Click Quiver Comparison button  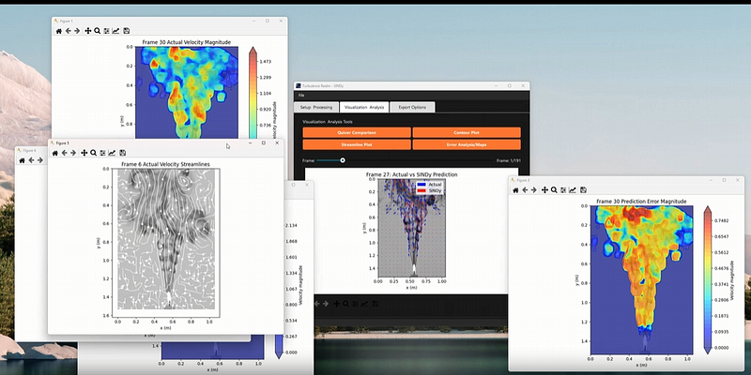[x=357, y=132]
